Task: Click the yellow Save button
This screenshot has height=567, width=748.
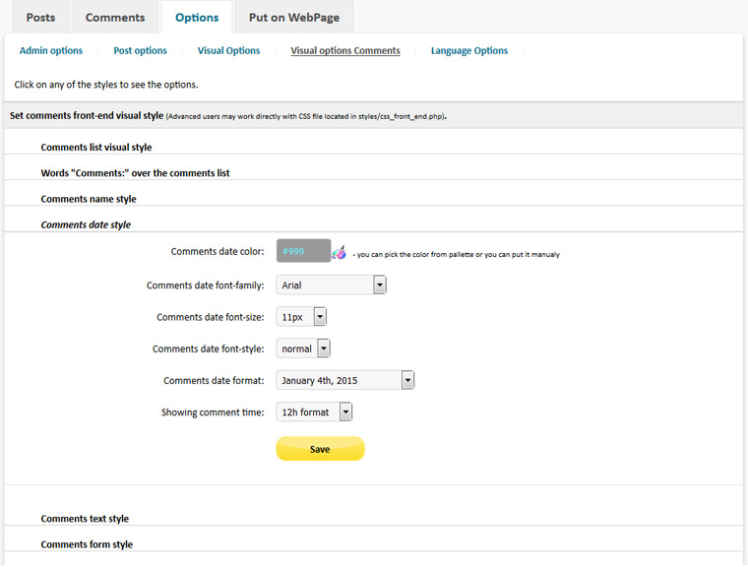Action: (x=320, y=449)
